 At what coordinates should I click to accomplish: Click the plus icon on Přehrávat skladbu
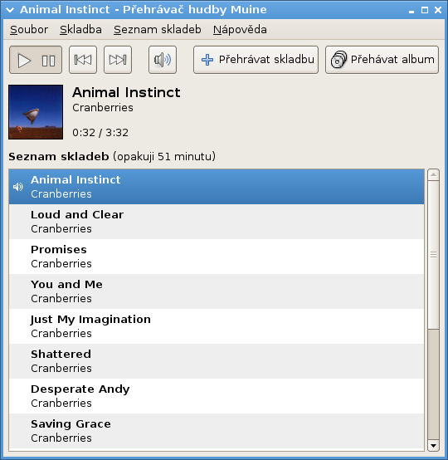click(x=207, y=60)
